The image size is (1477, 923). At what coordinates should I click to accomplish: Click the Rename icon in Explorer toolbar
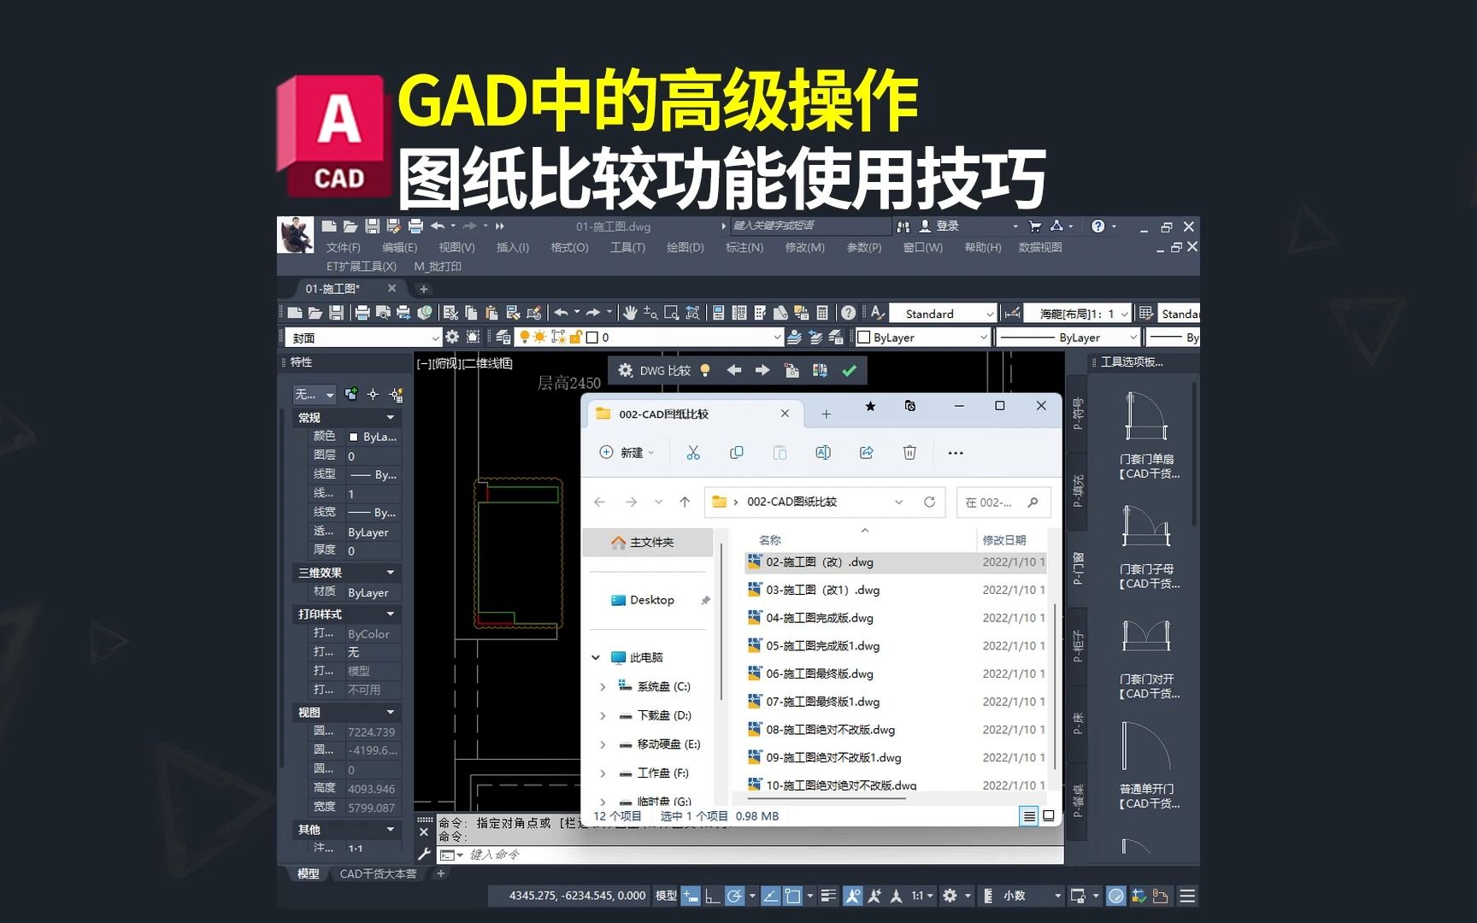(823, 452)
